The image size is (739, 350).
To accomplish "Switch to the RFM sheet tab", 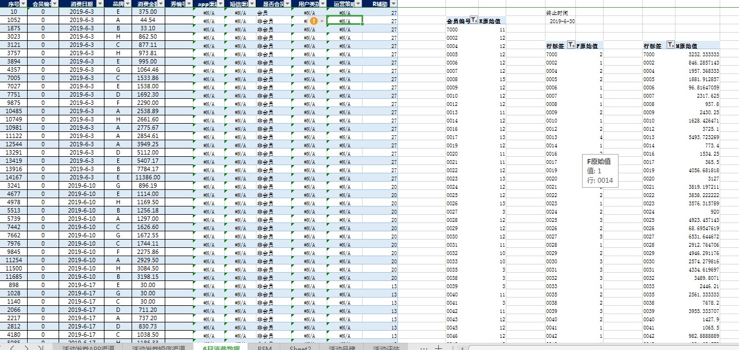I will coord(265,347).
